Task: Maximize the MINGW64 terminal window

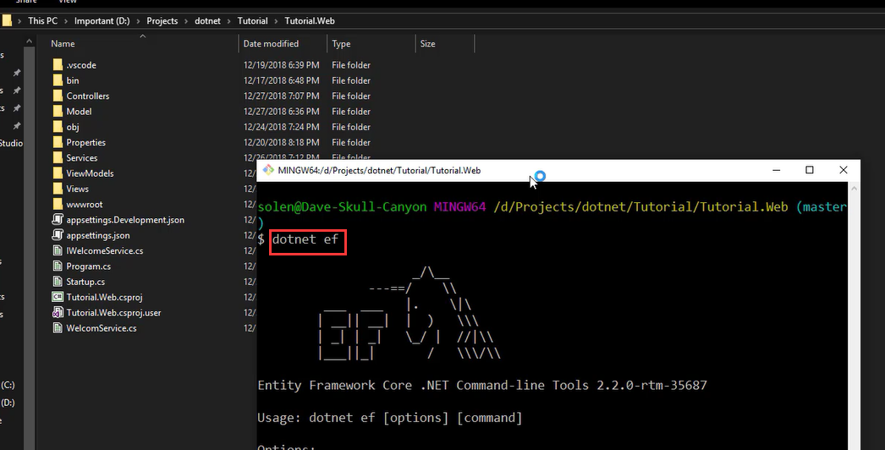Action: click(810, 170)
